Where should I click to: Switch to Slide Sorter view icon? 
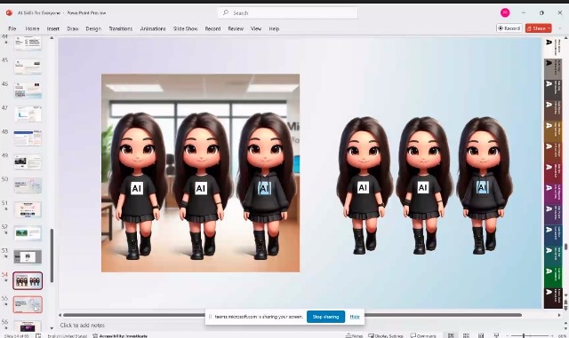tap(466, 336)
